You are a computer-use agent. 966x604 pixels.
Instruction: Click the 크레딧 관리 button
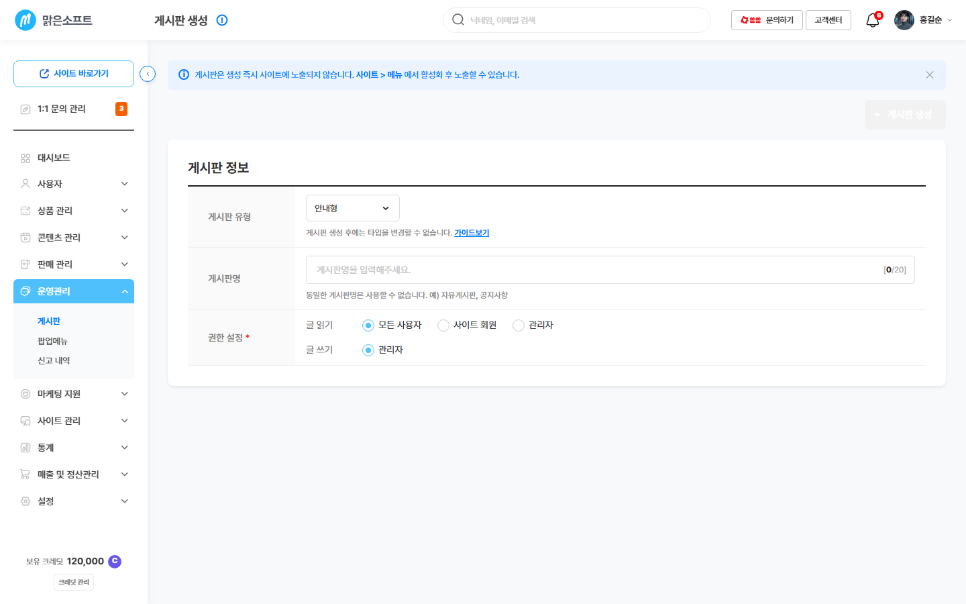click(x=74, y=583)
